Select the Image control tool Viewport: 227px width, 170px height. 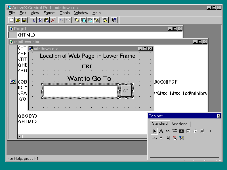[182, 138]
